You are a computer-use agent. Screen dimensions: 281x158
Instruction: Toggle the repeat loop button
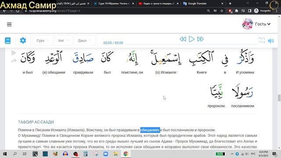[x=262, y=40]
